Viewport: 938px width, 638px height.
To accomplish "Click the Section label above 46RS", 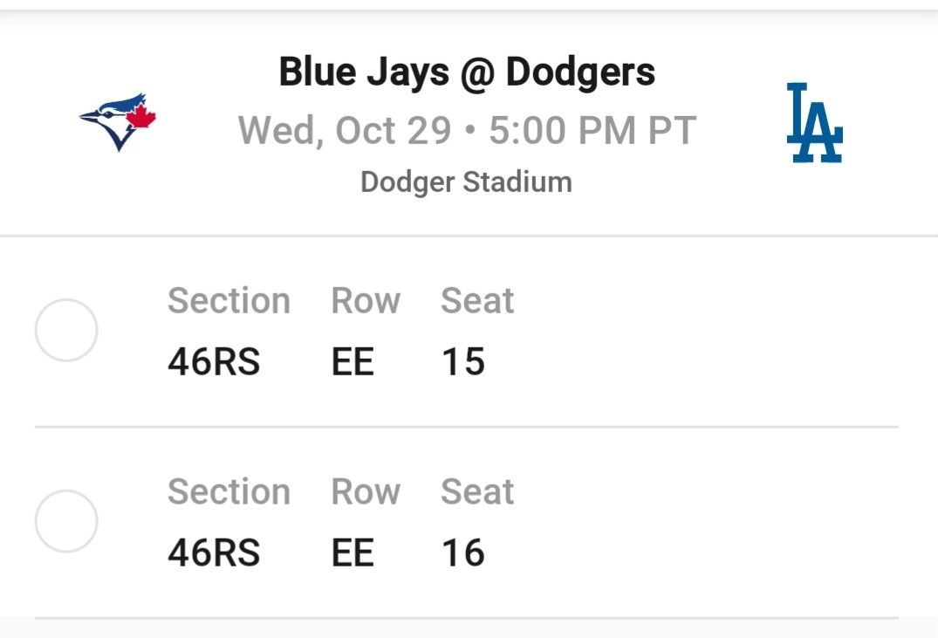I will pyautogui.click(x=229, y=300).
